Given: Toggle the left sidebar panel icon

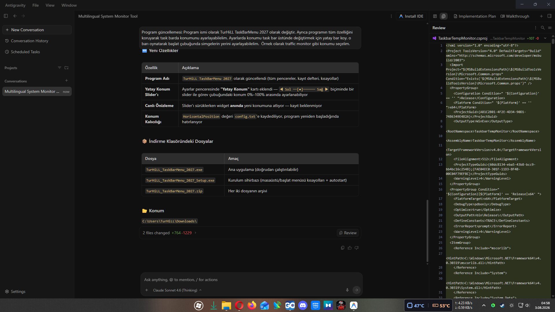Looking at the screenshot, I should point(6,16).
